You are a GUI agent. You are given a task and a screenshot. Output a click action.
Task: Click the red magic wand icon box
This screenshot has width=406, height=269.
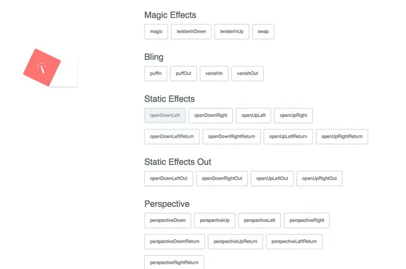coord(42,67)
